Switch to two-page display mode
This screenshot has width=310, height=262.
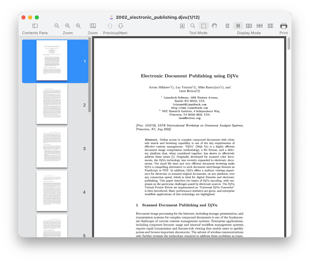(x=249, y=26)
